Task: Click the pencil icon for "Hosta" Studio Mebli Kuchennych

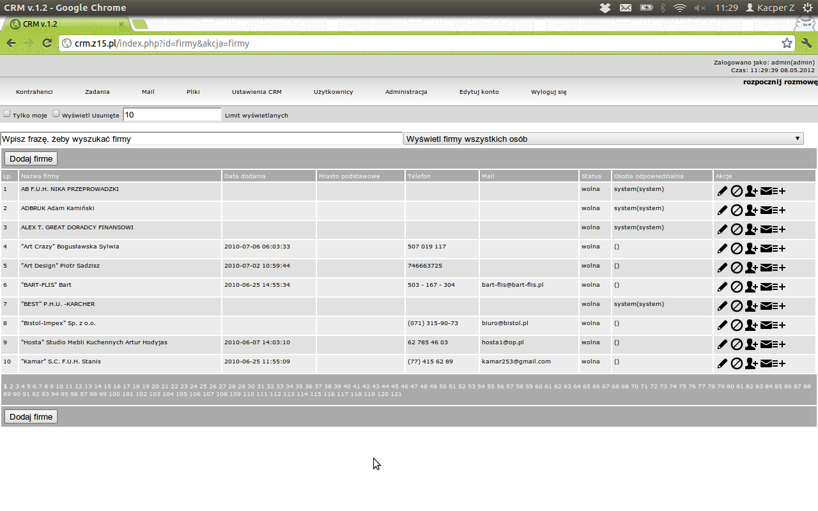Action: point(723,344)
